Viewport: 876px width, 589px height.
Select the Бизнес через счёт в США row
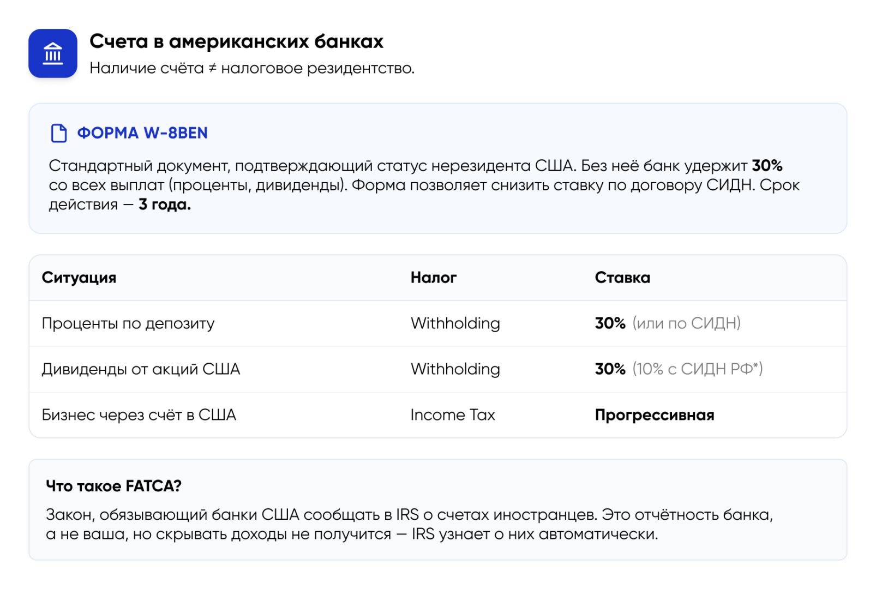click(x=139, y=415)
